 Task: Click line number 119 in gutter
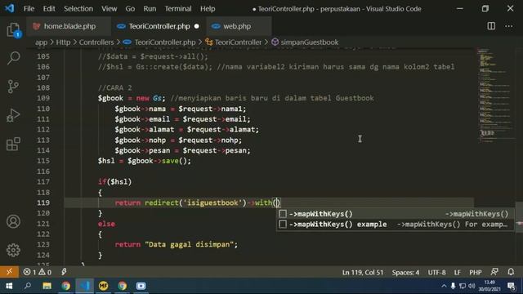pyautogui.click(x=43, y=203)
